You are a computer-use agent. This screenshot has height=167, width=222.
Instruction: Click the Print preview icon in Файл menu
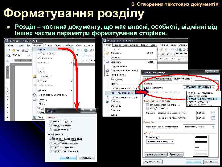pyautogui.click(x=107, y=97)
